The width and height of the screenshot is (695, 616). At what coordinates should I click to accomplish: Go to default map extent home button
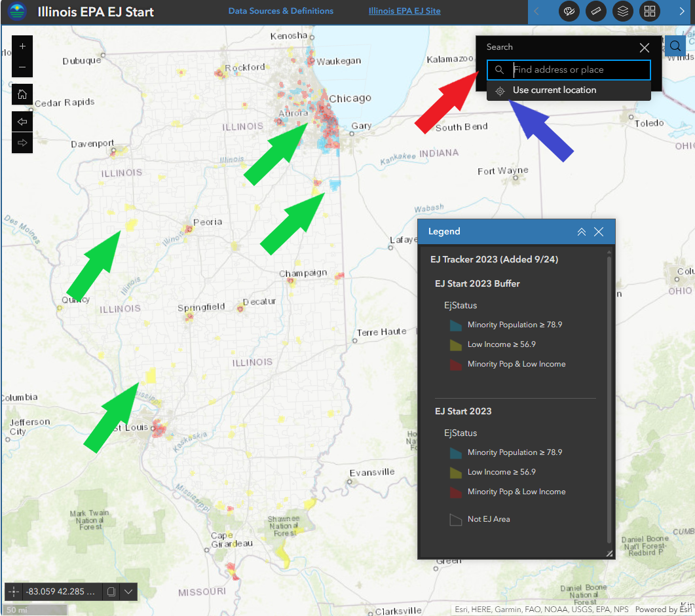click(22, 94)
